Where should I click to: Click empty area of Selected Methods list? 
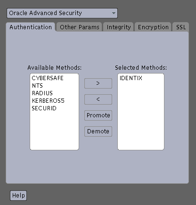click(141, 116)
